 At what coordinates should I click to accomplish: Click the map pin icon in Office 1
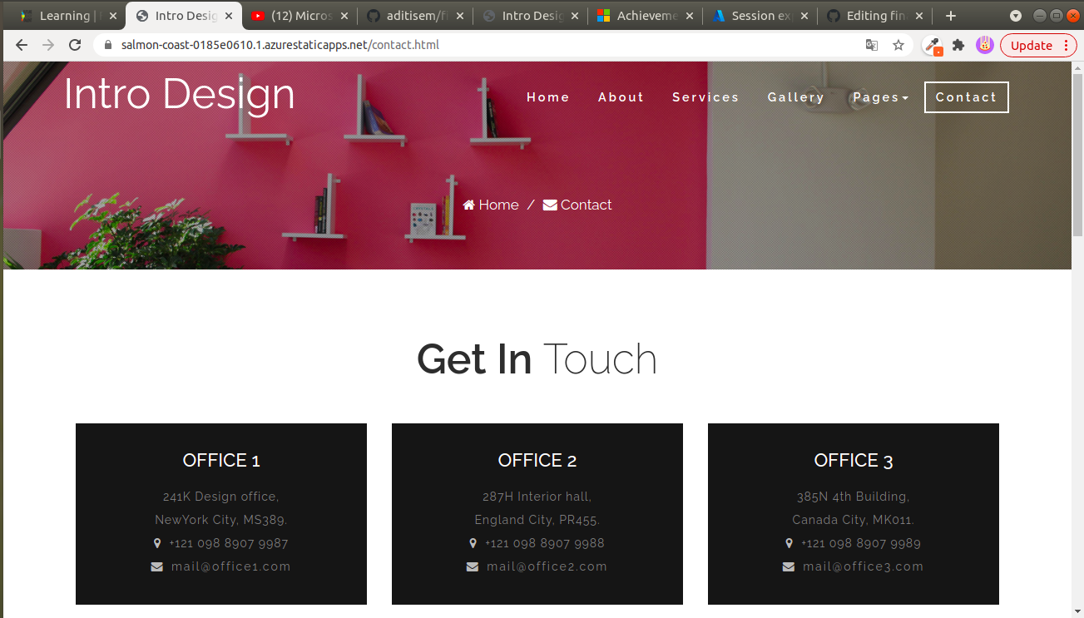click(x=157, y=543)
